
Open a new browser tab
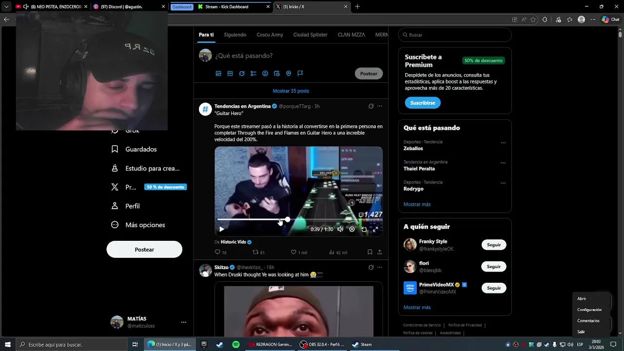pyautogui.click(x=357, y=7)
